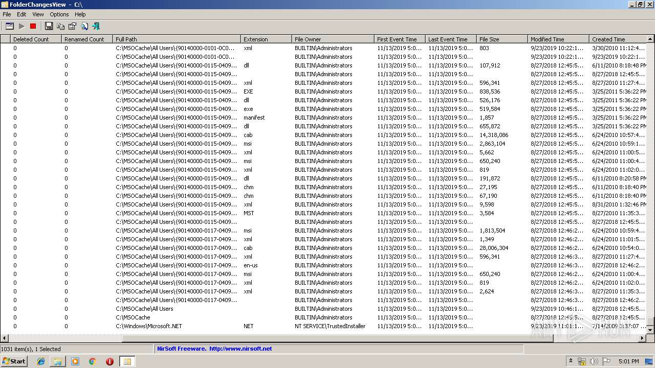
Task: Select the row with file size 28,006,304
Action: click(x=323, y=248)
